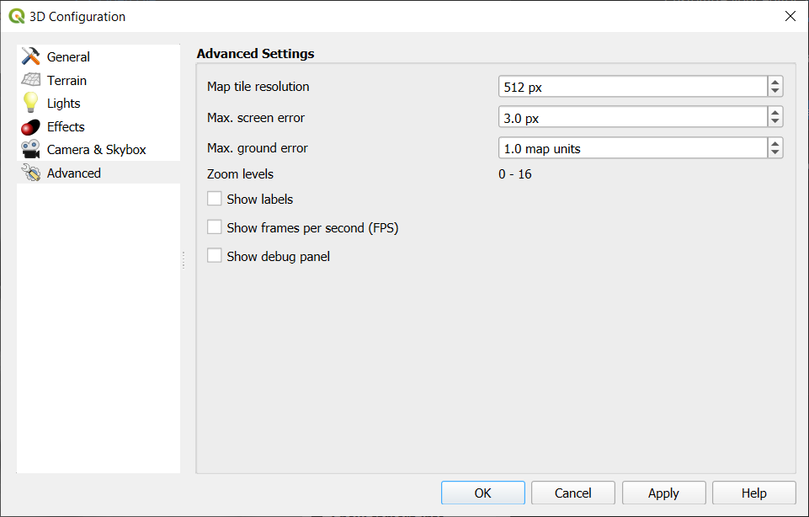The image size is (809, 517).
Task: Turn on Show frames per second (FPS)
Action: pyautogui.click(x=215, y=227)
